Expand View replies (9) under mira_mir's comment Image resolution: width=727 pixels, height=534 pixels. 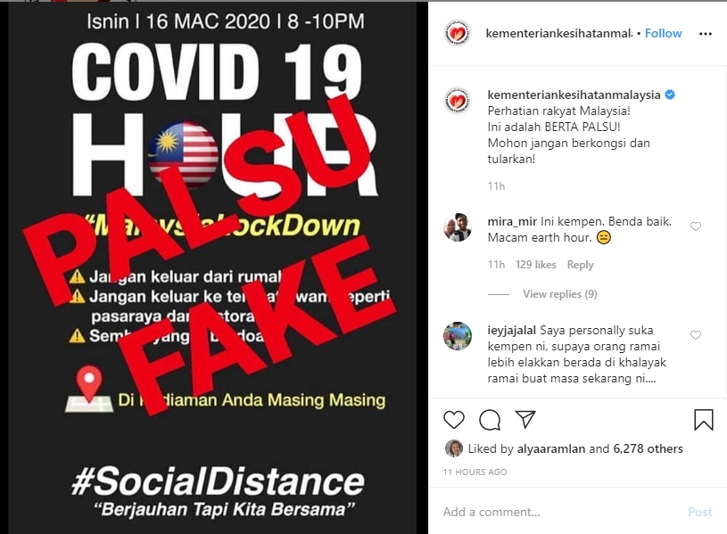[559, 294]
